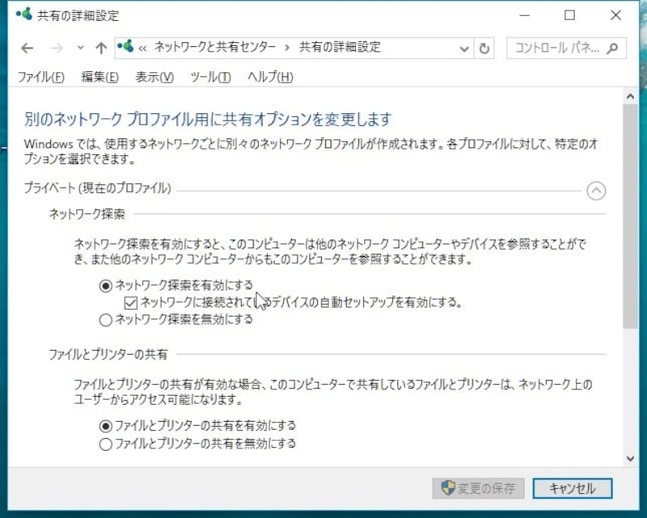647x518 pixels.
Task: Select ファイルとプリンターの共有を有効にする option
Action: click(106, 426)
